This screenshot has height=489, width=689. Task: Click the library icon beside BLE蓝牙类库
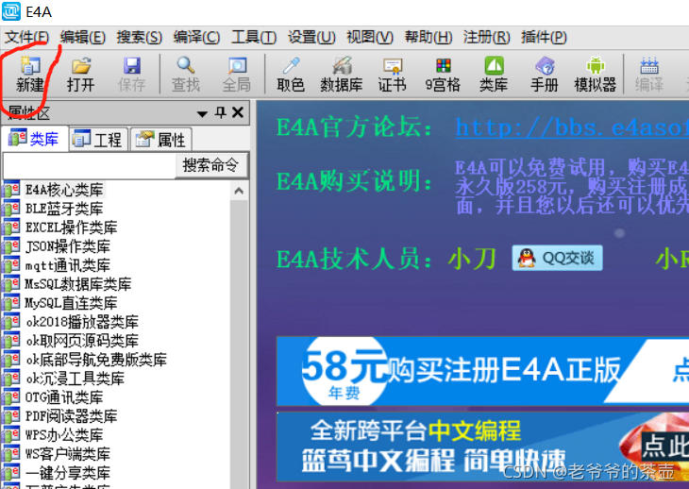click(11, 209)
